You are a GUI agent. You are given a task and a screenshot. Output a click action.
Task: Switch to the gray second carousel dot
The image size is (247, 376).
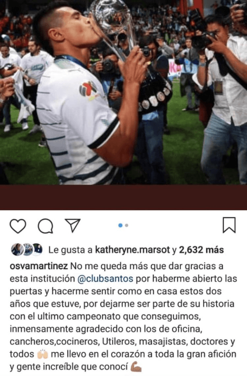point(126,225)
